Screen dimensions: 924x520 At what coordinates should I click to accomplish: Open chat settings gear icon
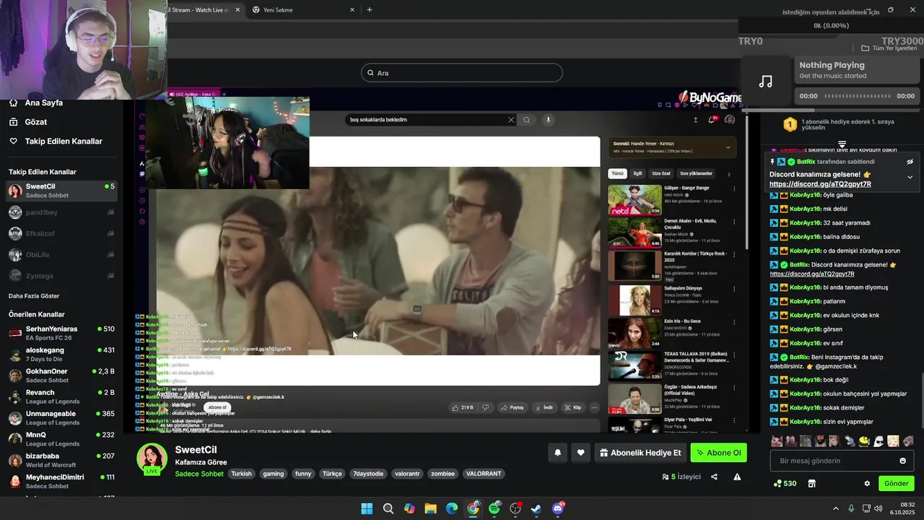pyautogui.click(x=867, y=483)
